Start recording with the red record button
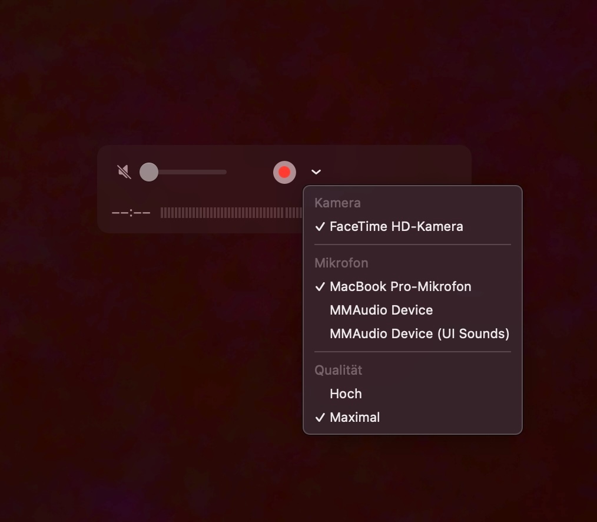 284,172
